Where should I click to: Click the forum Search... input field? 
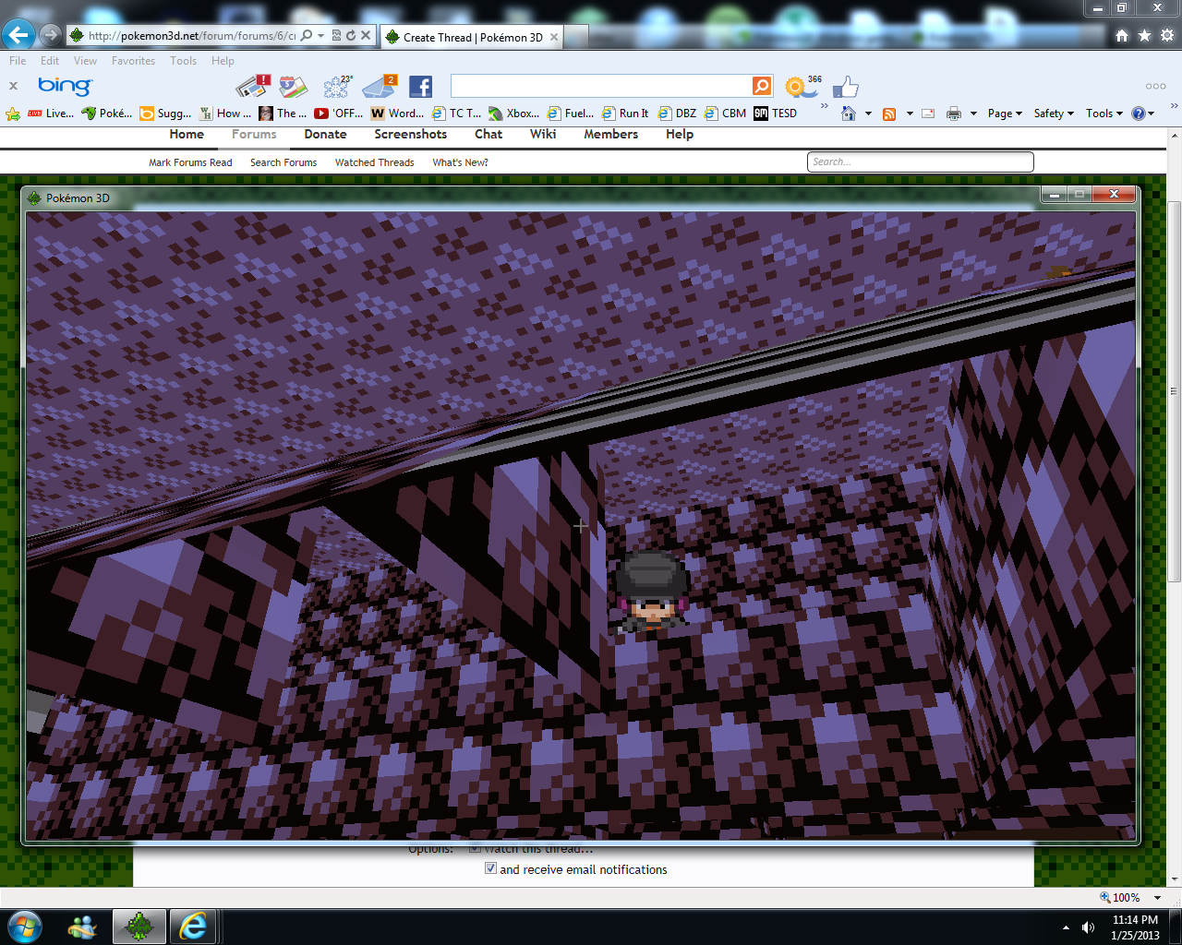[x=921, y=161]
